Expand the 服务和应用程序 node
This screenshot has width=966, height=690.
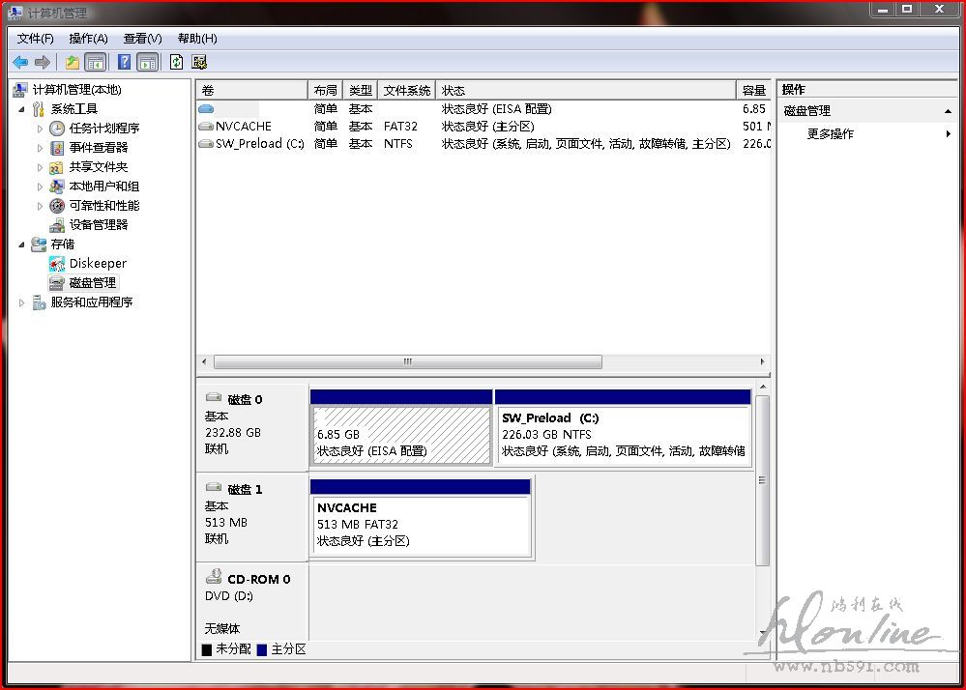tap(22, 302)
